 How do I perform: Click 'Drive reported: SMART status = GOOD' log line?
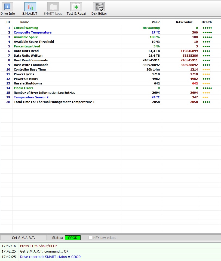point(50,257)
